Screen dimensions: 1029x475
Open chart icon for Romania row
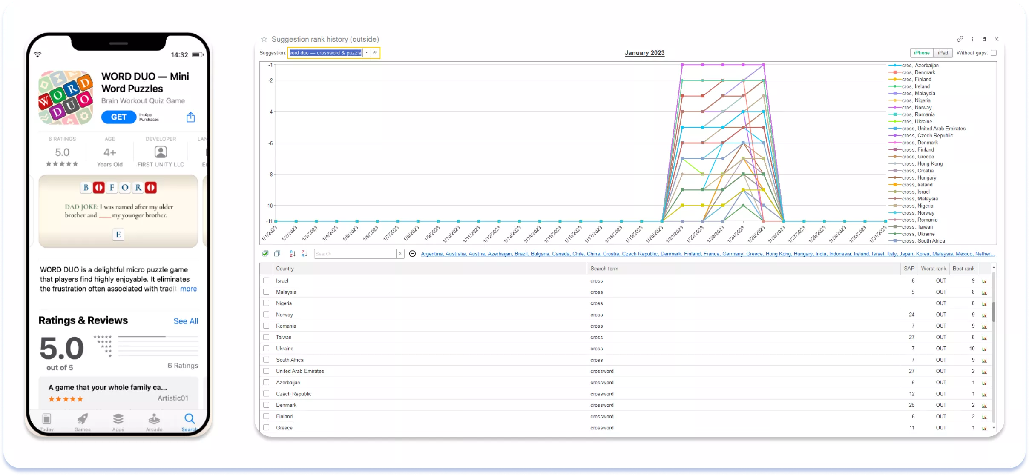pyautogui.click(x=984, y=326)
